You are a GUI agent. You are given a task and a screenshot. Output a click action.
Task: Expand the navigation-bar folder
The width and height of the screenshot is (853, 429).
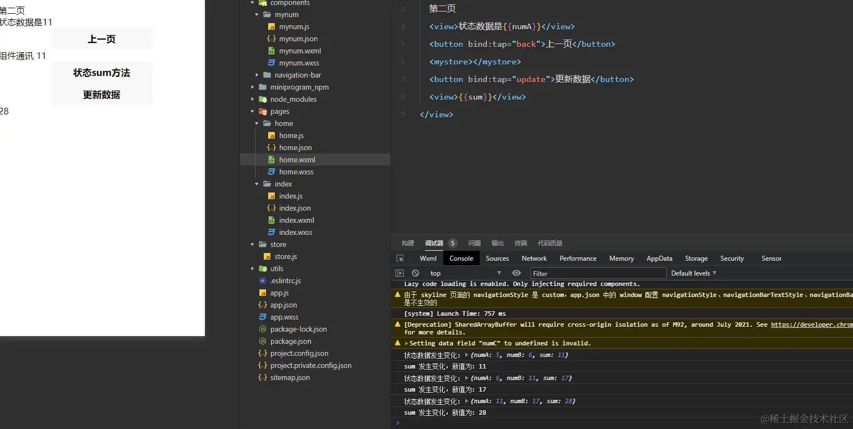[x=256, y=75]
